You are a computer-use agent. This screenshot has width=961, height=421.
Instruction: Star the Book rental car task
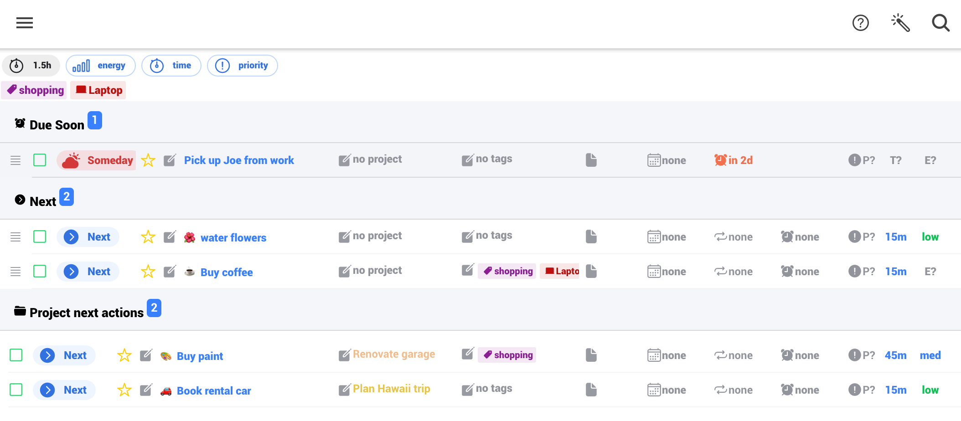pos(124,390)
